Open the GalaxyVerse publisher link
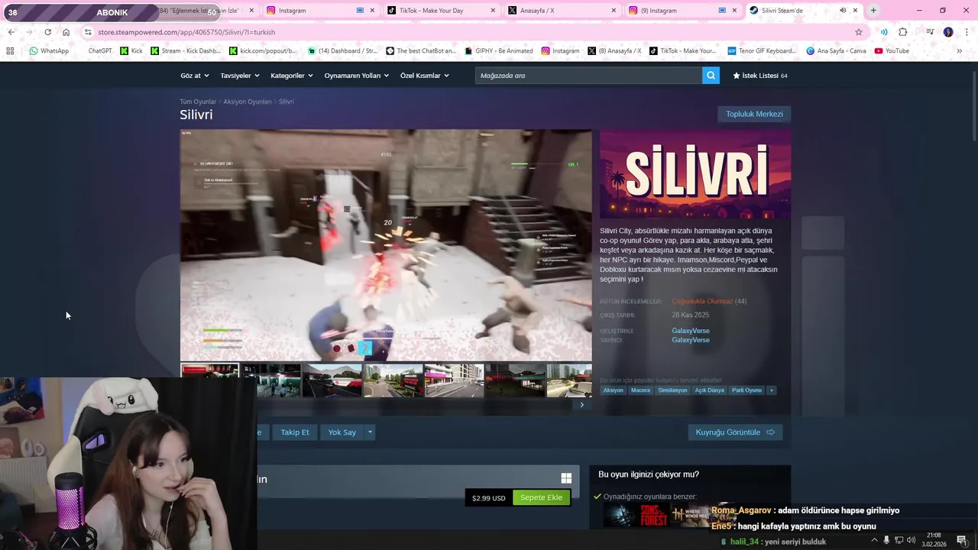This screenshot has height=550, width=978. [x=691, y=340]
